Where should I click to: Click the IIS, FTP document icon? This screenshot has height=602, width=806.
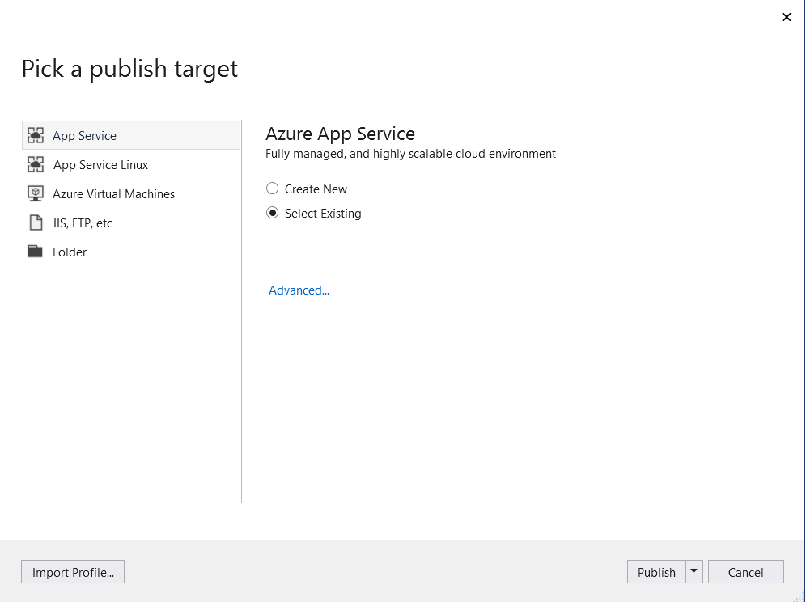36,223
